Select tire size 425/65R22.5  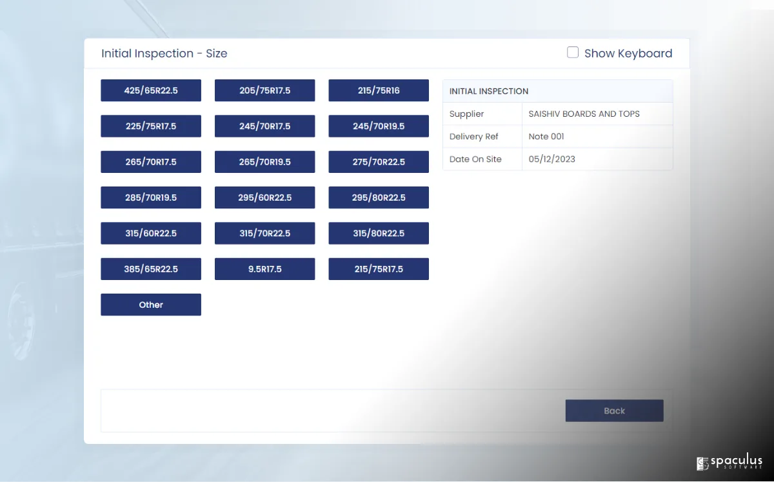[151, 90]
